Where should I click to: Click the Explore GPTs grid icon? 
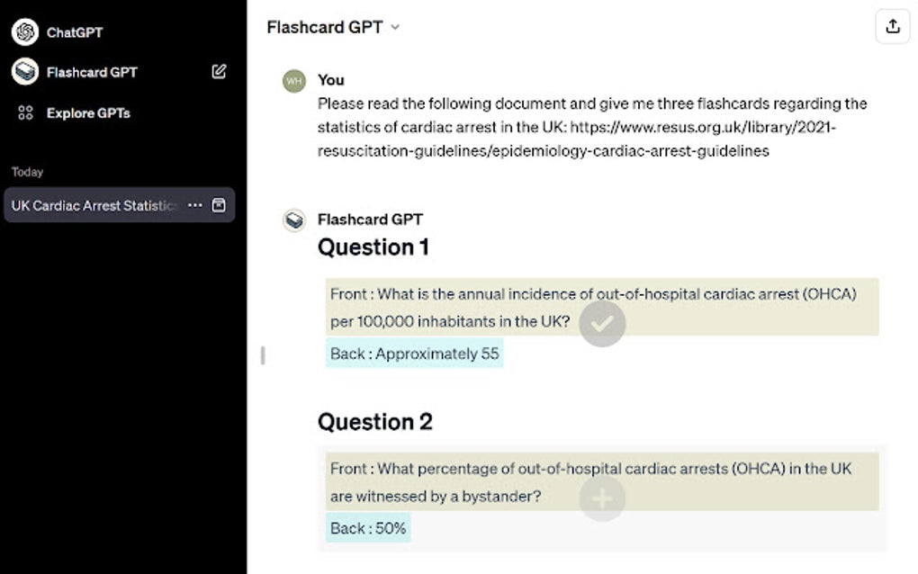25,112
